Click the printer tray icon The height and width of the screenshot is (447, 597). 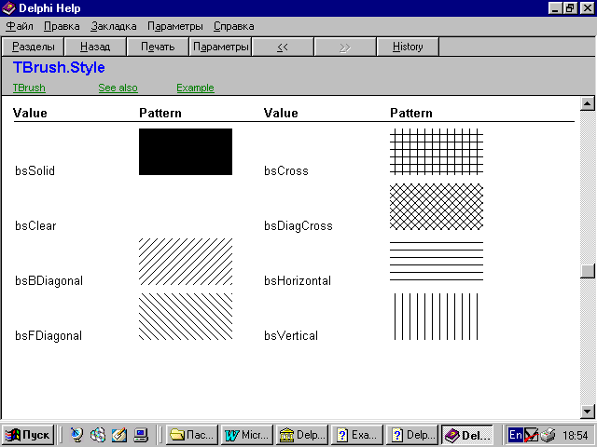pos(548,435)
